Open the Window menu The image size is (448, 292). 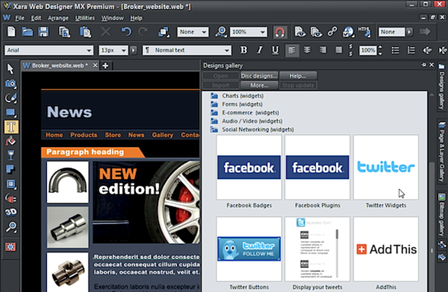[112, 18]
